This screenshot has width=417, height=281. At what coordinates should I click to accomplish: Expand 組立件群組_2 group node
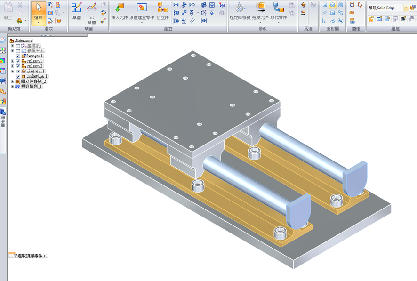[x=13, y=81]
